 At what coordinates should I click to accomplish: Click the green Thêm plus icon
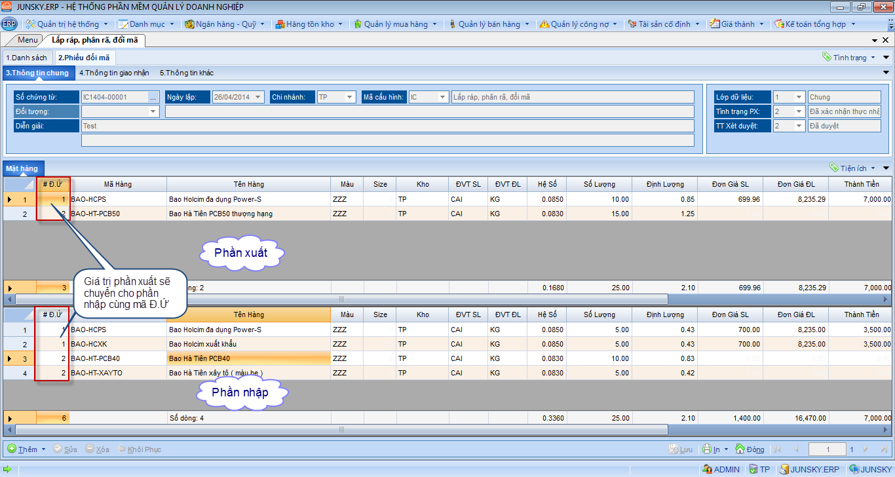pyautogui.click(x=12, y=449)
